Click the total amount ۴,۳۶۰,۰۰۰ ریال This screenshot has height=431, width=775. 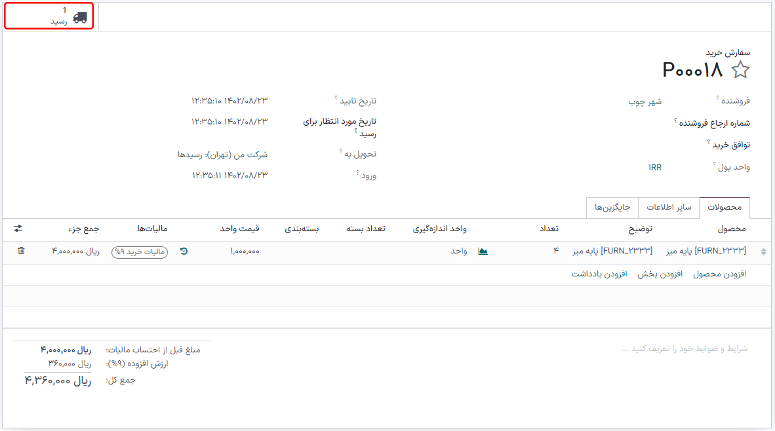(58, 381)
